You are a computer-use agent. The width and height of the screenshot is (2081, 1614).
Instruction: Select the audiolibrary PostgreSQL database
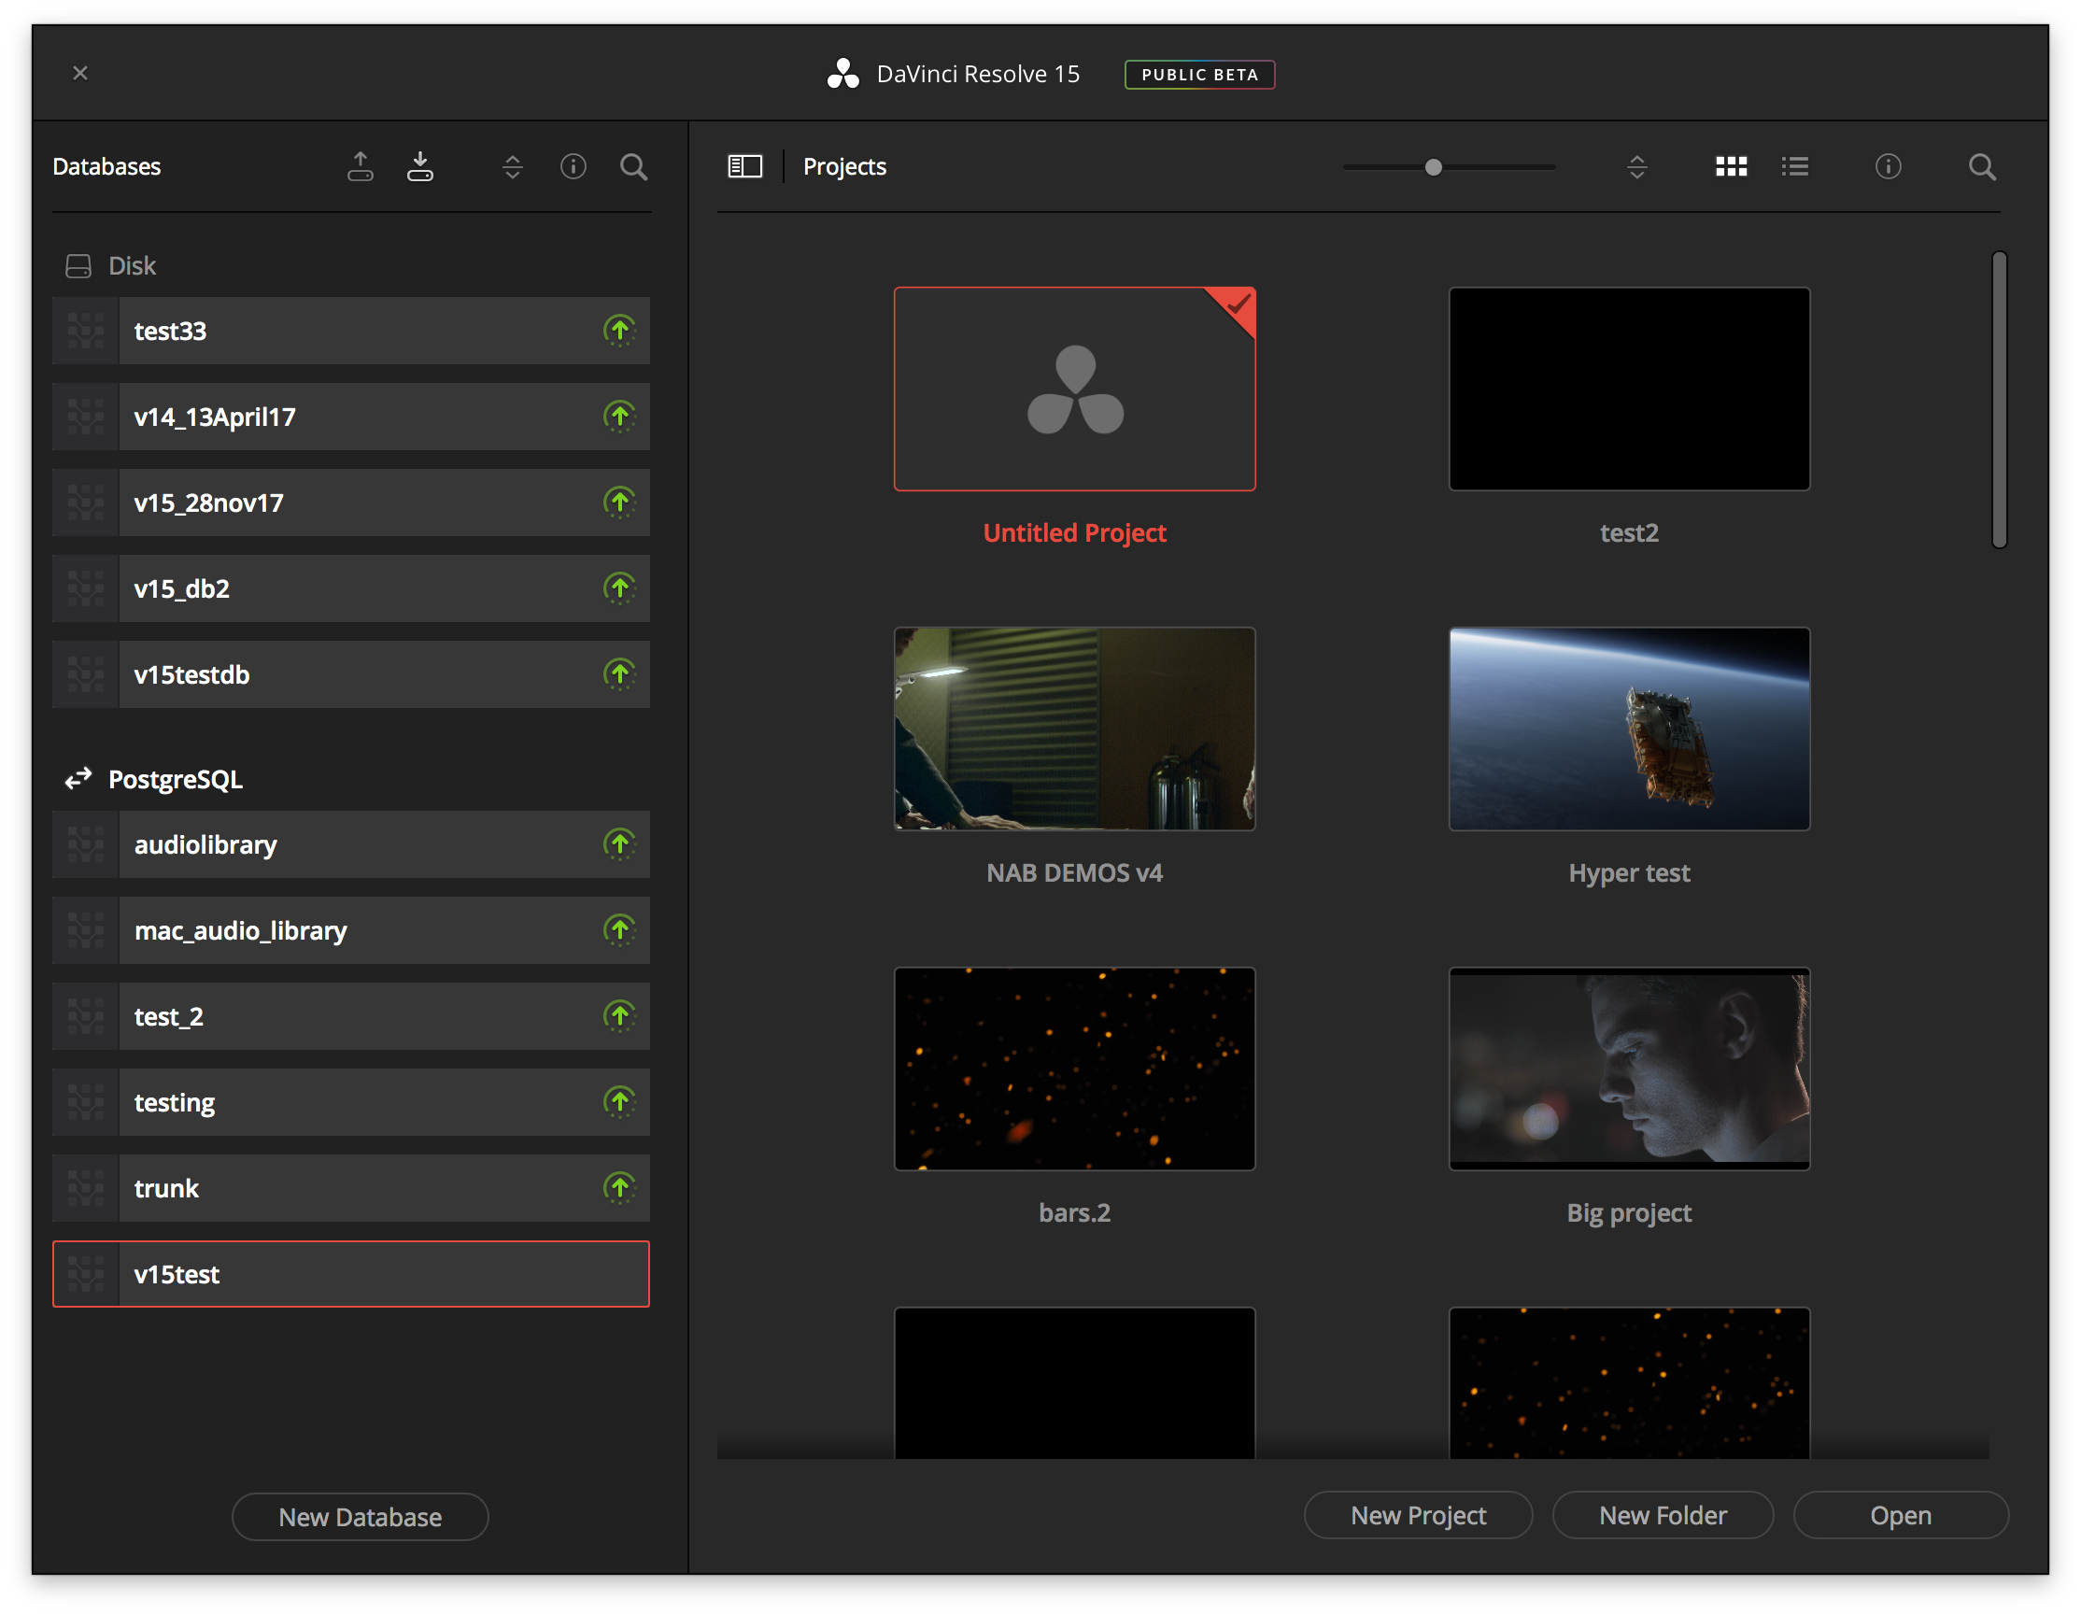click(x=350, y=844)
